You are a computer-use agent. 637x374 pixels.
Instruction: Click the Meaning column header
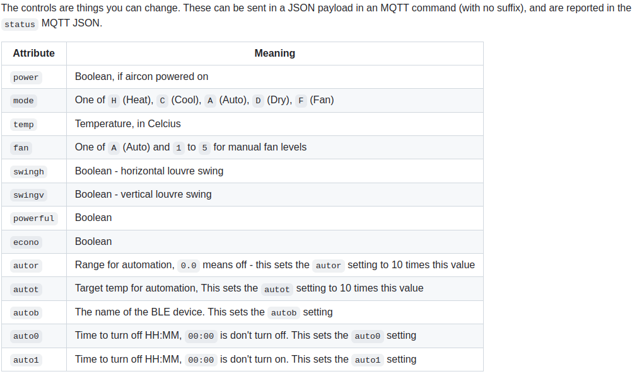[x=274, y=54]
